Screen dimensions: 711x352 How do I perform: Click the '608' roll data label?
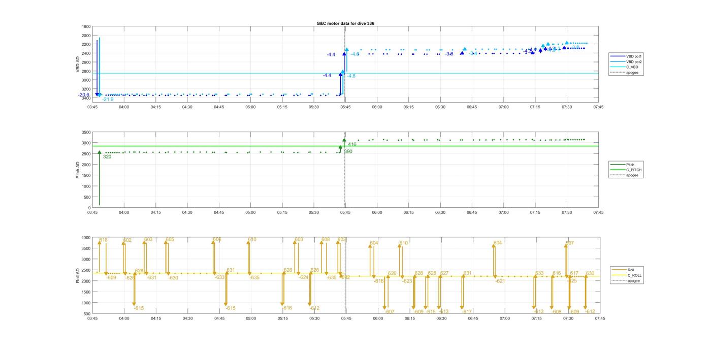(x=326, y=240)
